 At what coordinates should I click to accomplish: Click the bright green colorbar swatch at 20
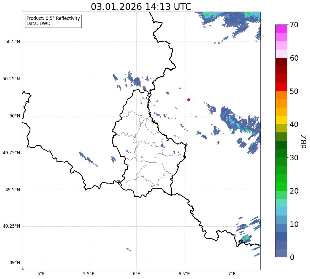pyautogui.click(x=281, y=187)
